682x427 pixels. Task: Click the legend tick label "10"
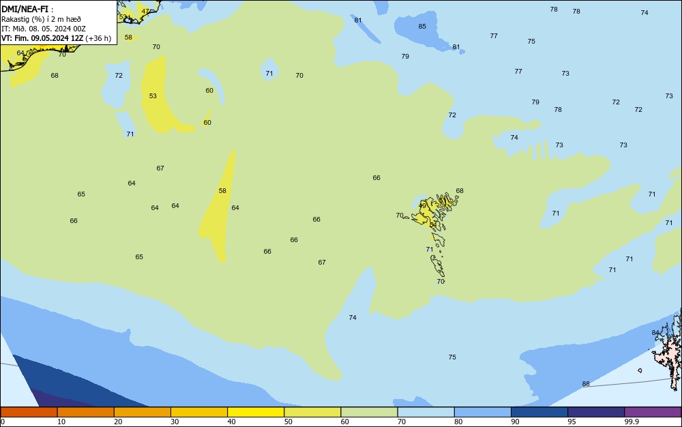[61, 422]
